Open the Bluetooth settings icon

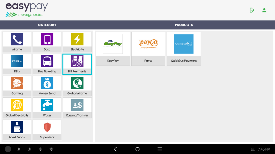coord(19,149)
